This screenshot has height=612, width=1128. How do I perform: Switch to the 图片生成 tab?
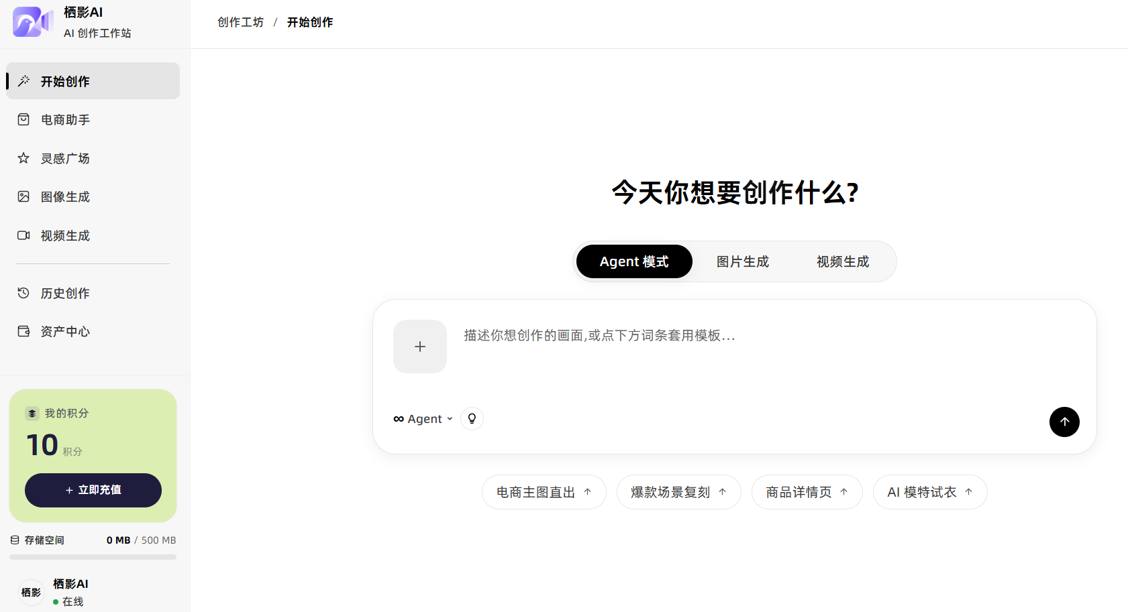pyautogui.click(x=743, y=261)
